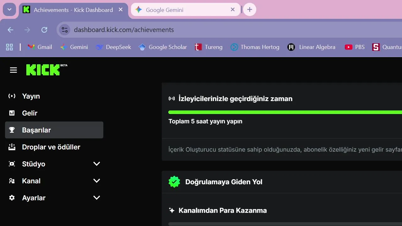Open the Google Scholar bookmark

(x=163, y=47)
